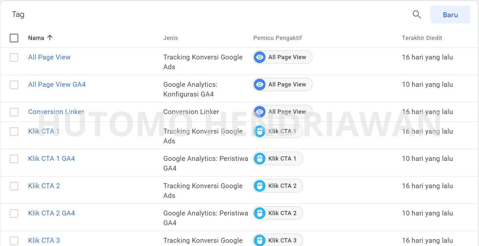The height and width of the screenshot is (246, 479).
Task: Open Klik CTA 2 trigger chip in GA4 row
Action: tap(278, 213)
